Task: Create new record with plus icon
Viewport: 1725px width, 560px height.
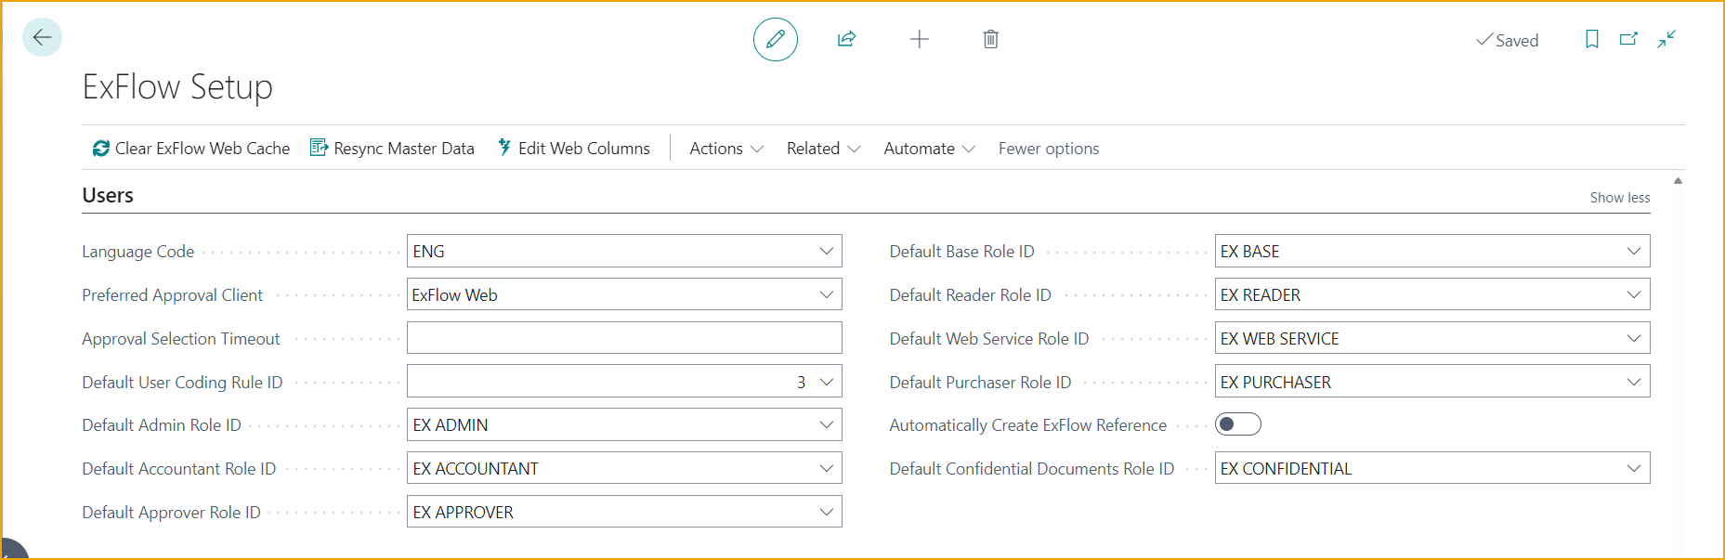Action: (x=919, y=39)
